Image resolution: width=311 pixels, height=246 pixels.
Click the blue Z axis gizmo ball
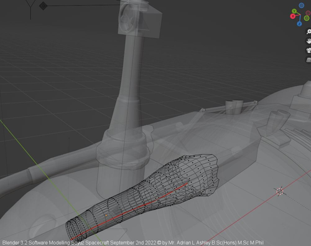(x=299, y=24)
